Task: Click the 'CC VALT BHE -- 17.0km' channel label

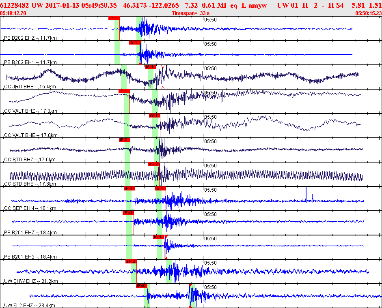Action: coord(31,135)
